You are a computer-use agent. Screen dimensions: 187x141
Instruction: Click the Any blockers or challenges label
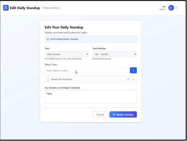click(x=62, y=88)
